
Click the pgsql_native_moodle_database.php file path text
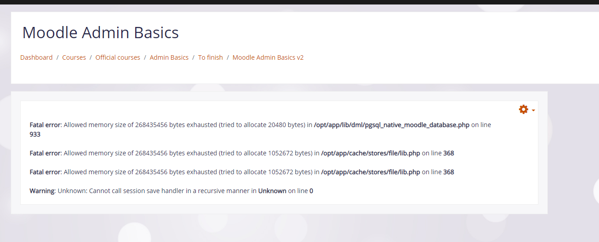click(x=392, y=125)
